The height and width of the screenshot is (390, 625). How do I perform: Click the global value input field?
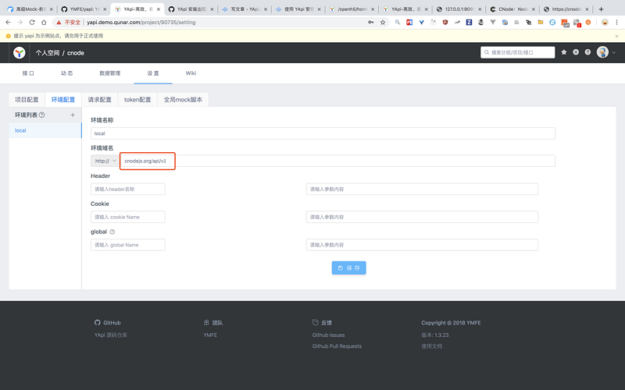tap(422, 245)
